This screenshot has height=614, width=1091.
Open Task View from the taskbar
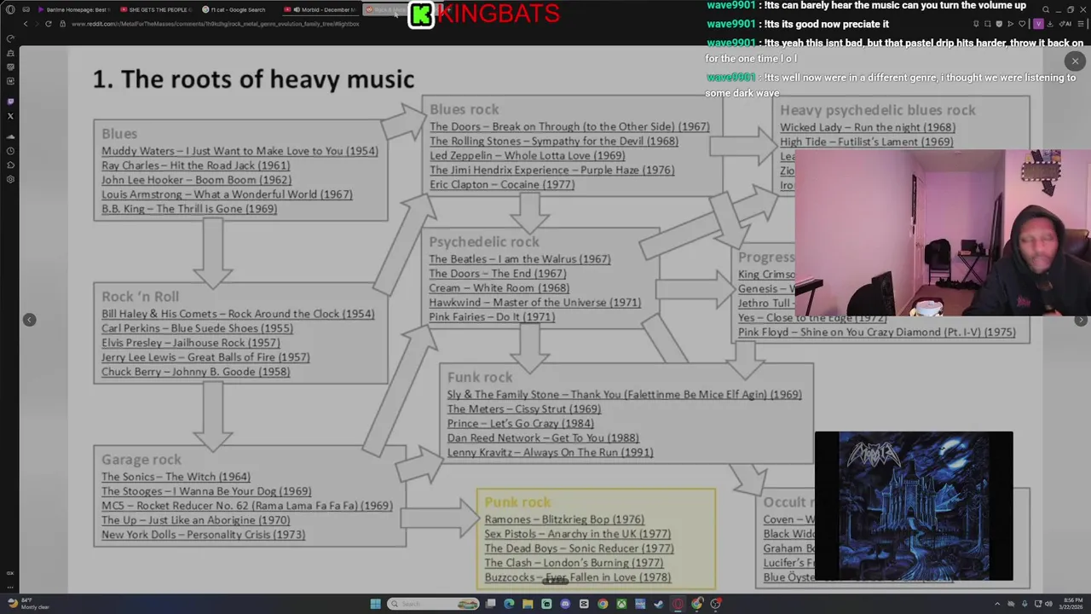(490, 604)
